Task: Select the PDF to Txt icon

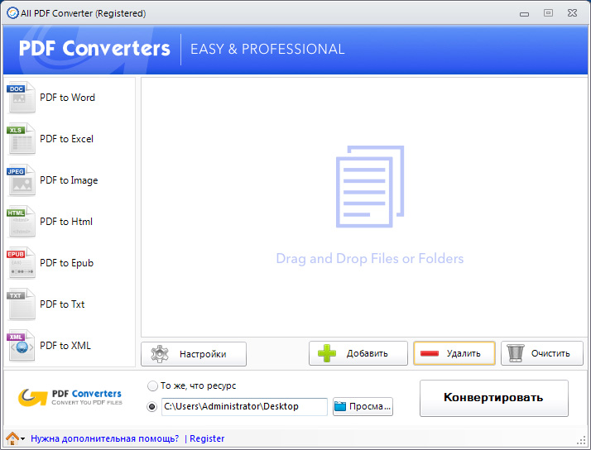Action: tap(22, 304)
